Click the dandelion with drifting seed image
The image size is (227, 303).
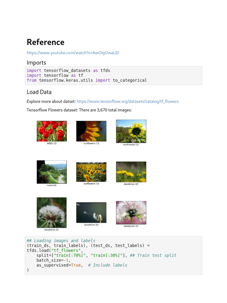point(91,212)
